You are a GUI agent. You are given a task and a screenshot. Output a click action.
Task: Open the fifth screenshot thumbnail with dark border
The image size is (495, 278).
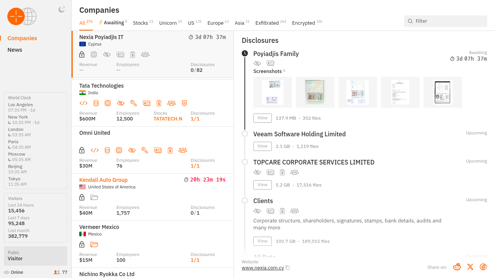click(x=443, y=92)
